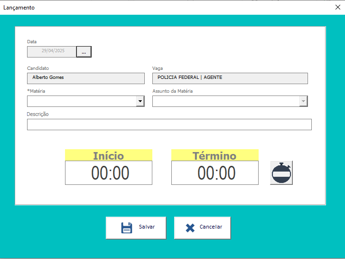Click the Início time box 00:00
345x259 pixels.
pyautogui.click(x=109, y=173)
